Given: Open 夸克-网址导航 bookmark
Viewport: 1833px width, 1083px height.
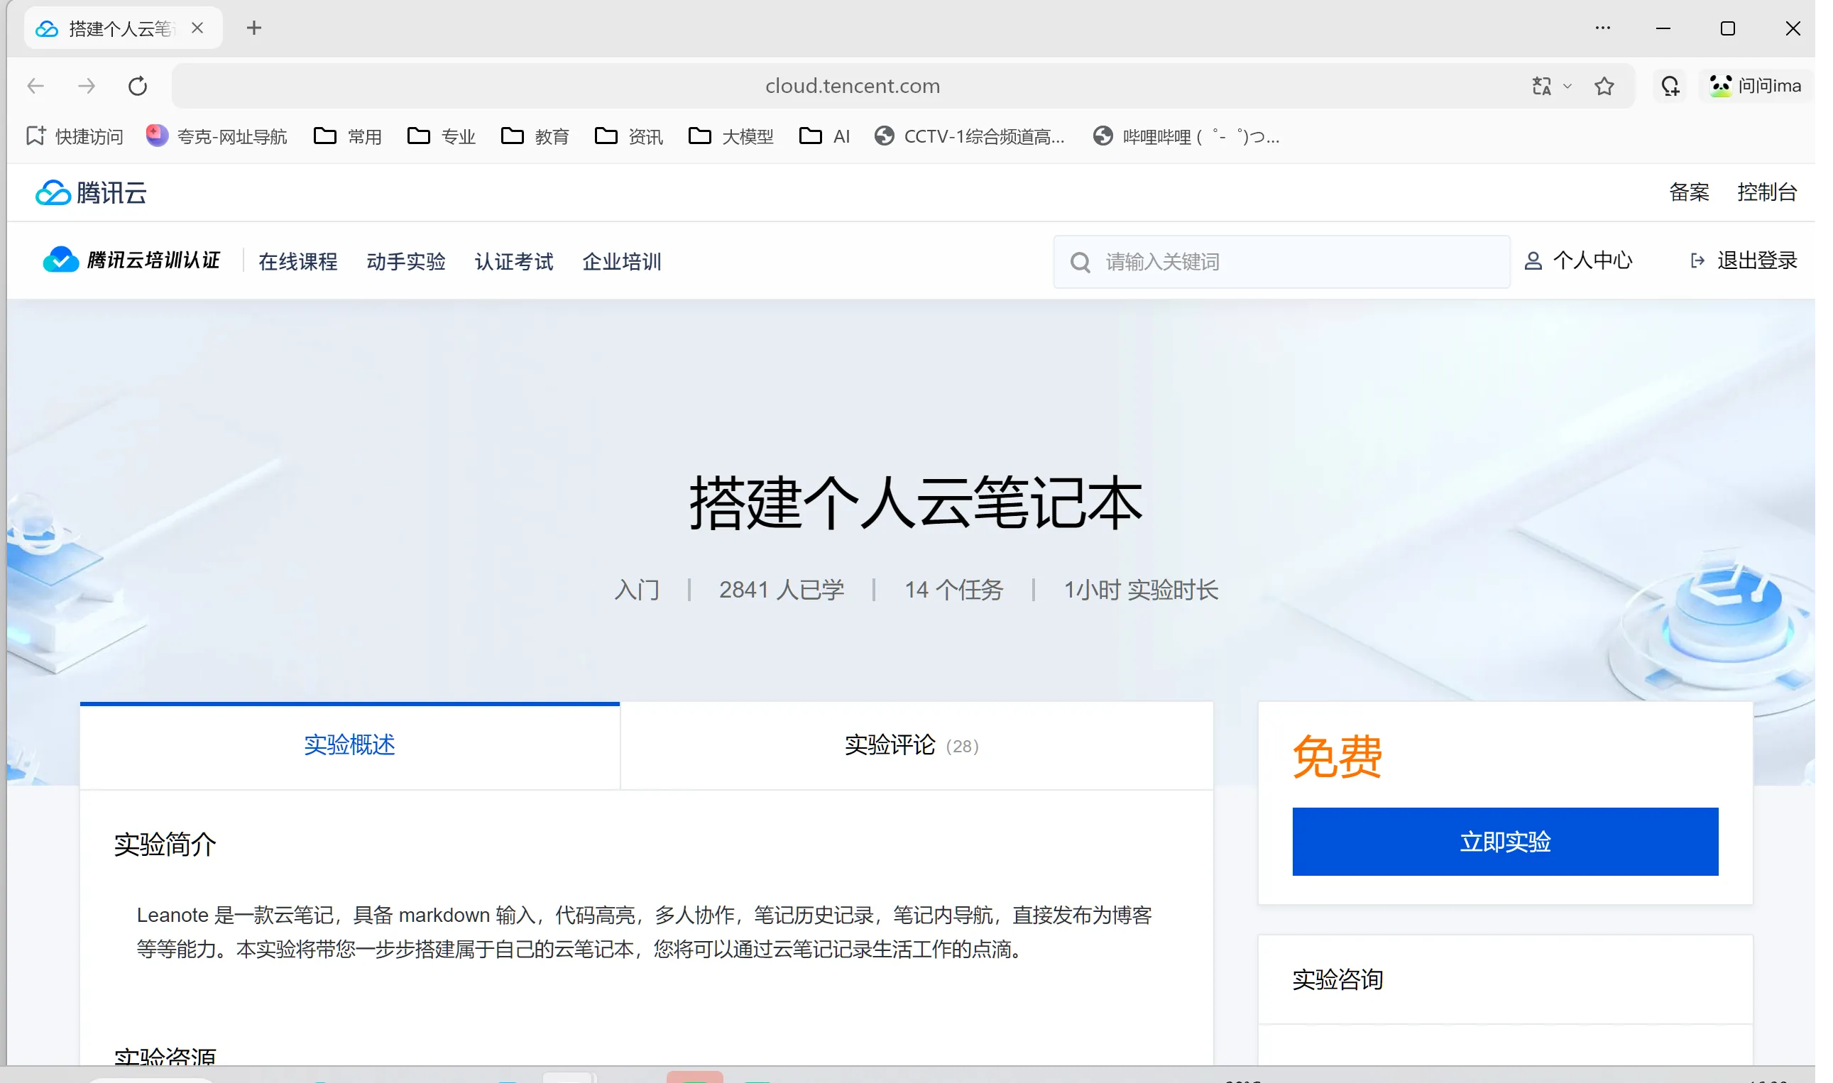Looking at the screenshot, I should (x=217, y=136).
